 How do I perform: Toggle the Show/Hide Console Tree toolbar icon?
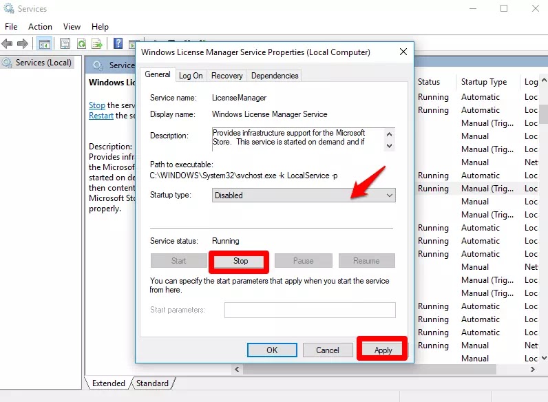click(x=44, y=44)
